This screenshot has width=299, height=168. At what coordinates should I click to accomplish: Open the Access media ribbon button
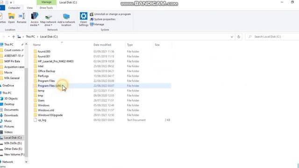(35, 19)
